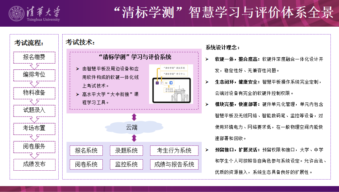Select the 报名缴费 step box
The height and width of the screenshot is (192, 339).
[x=34, y=57]
